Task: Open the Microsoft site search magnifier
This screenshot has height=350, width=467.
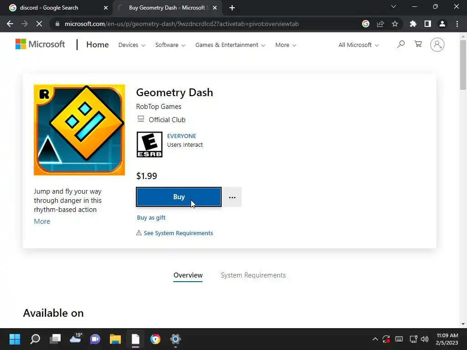Action: click(x=401, y=44)
